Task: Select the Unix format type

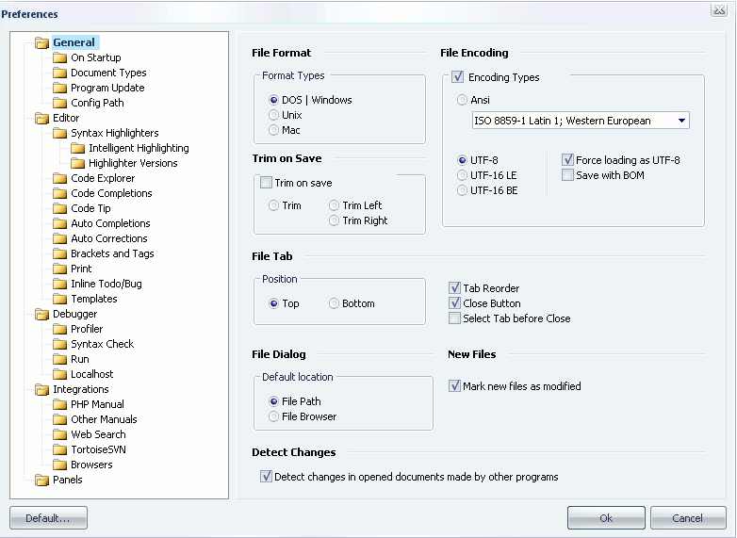Action: pyautogui.click(x=274, y=115)
